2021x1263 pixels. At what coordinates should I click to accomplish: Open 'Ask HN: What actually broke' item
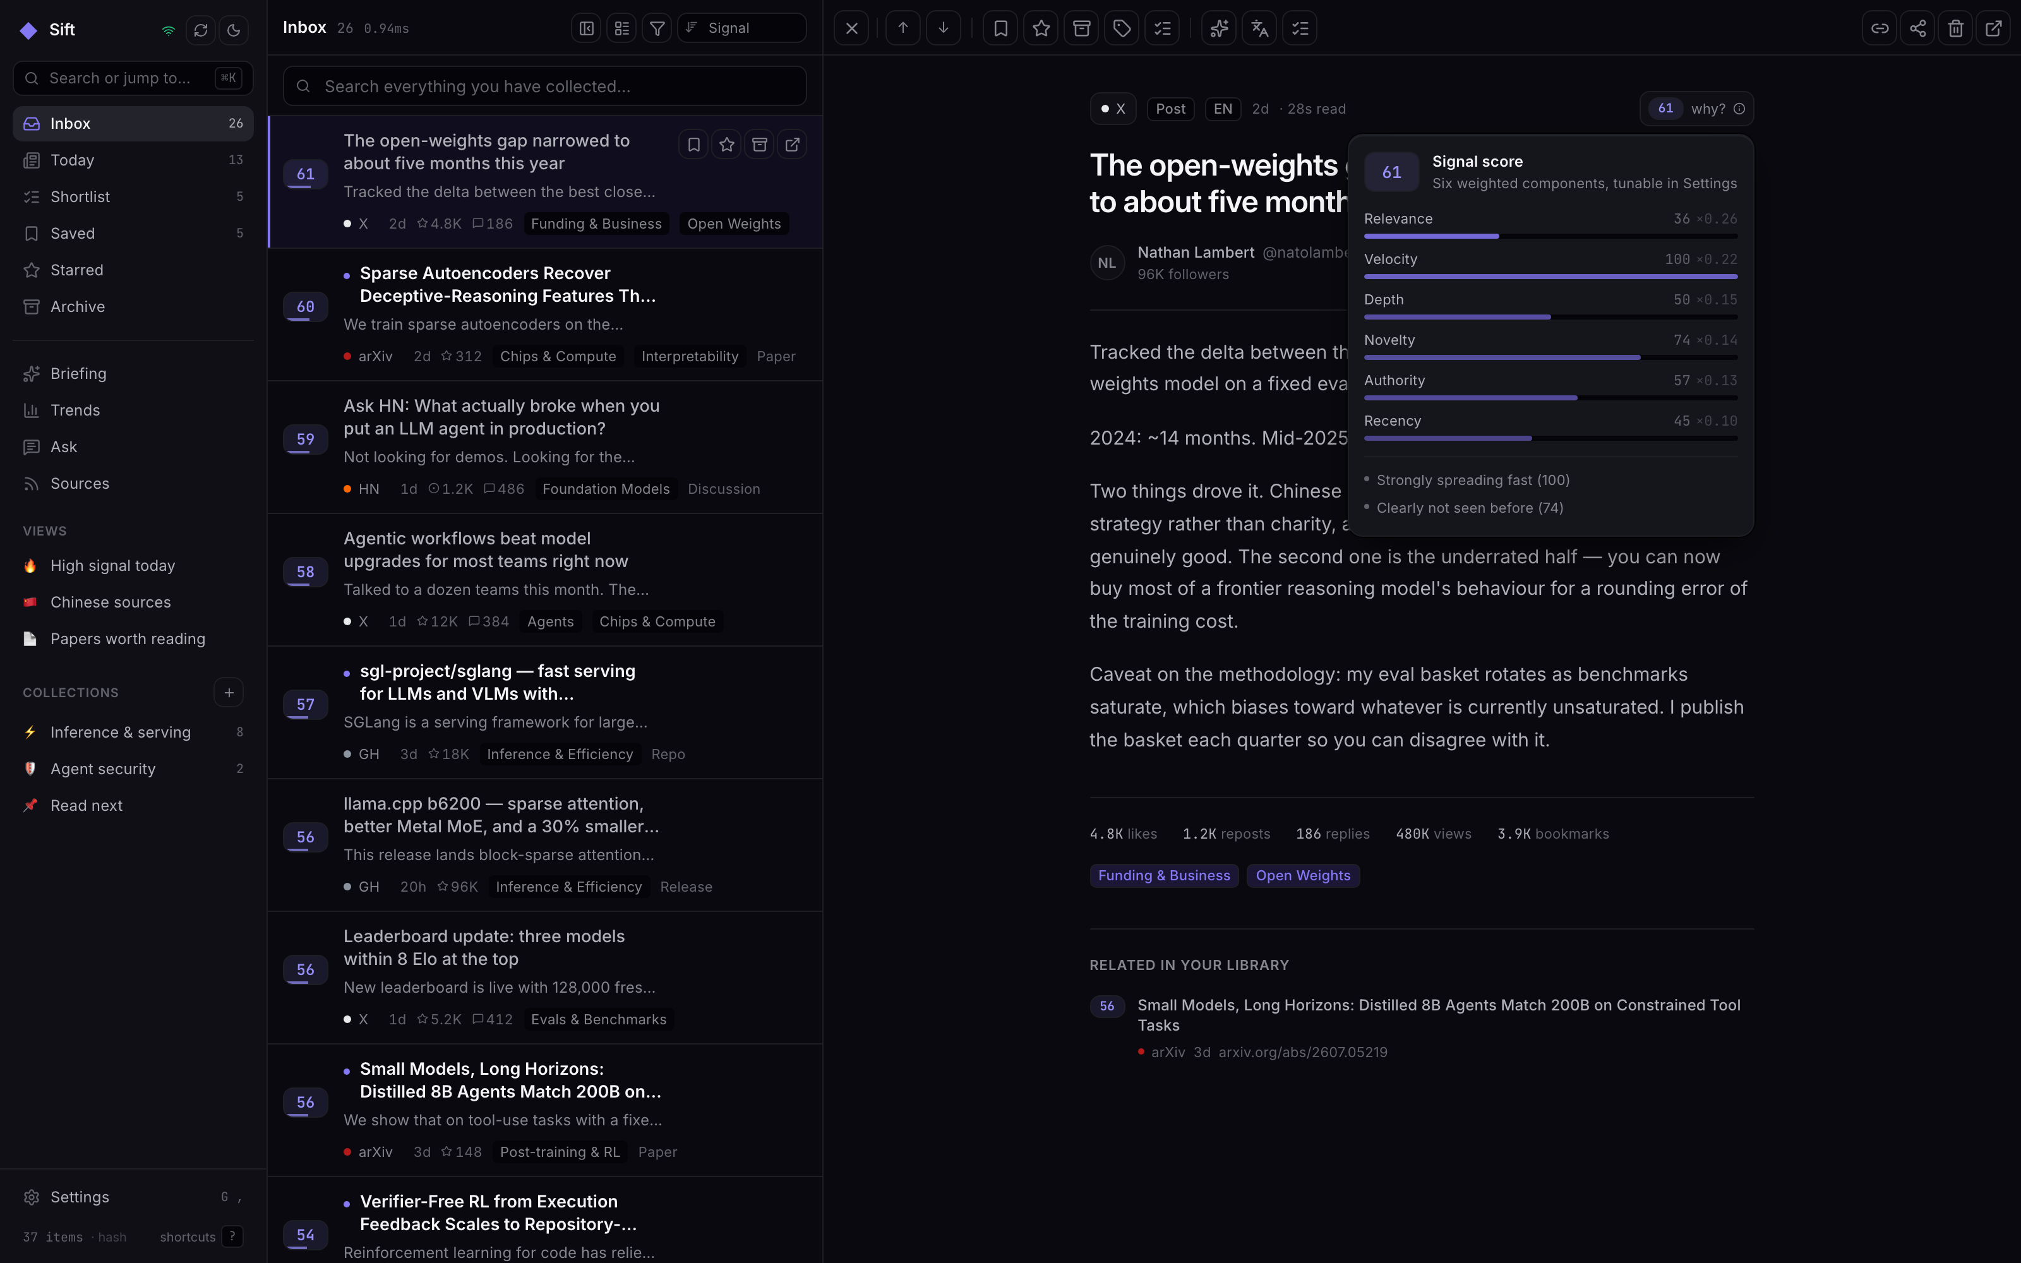click(x=544, y=448)
